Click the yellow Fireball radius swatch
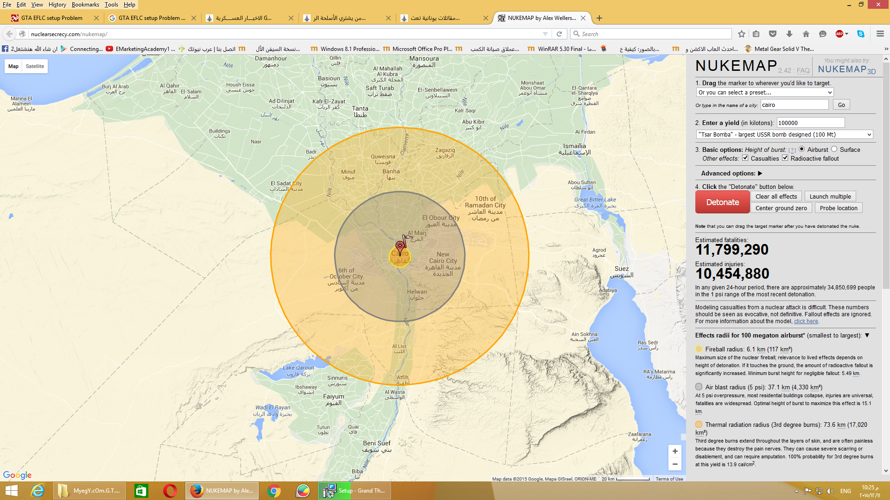The image size is (890, 500). click(x=699, y=349)
